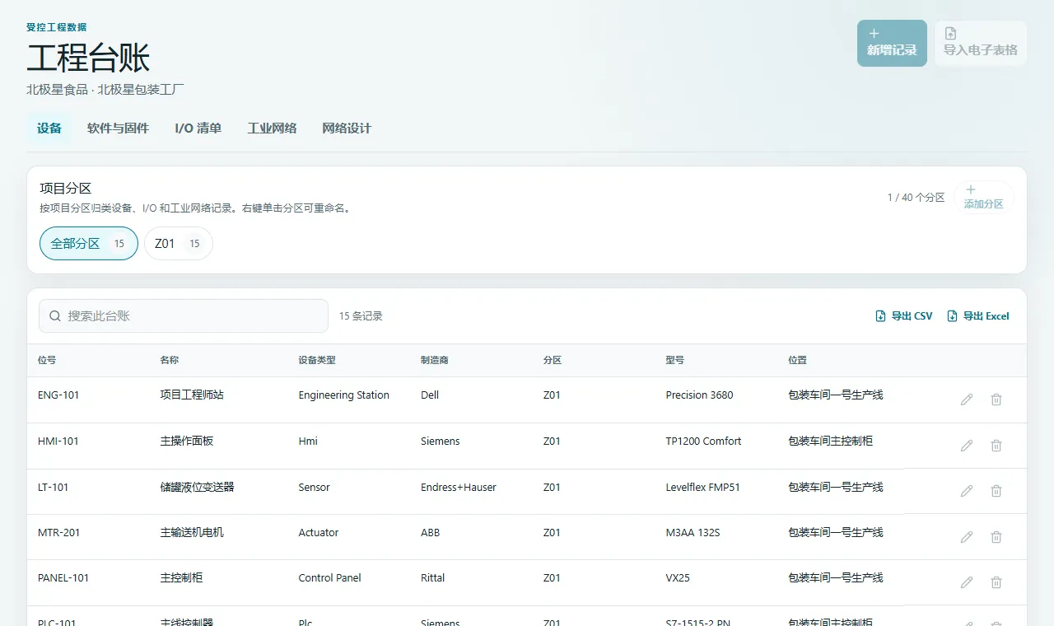Click the 位号 column header
This screenshot has width=1054, height=626.
pyautogui.click(x=47, y=361)
